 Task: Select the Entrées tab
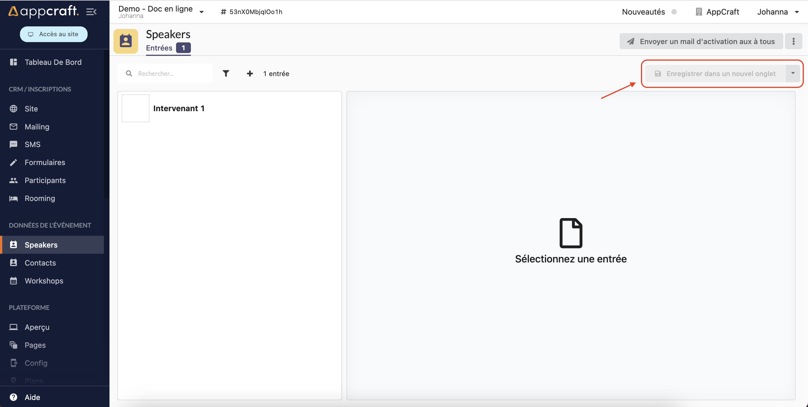pyautogui.click(x=159, y=48)
